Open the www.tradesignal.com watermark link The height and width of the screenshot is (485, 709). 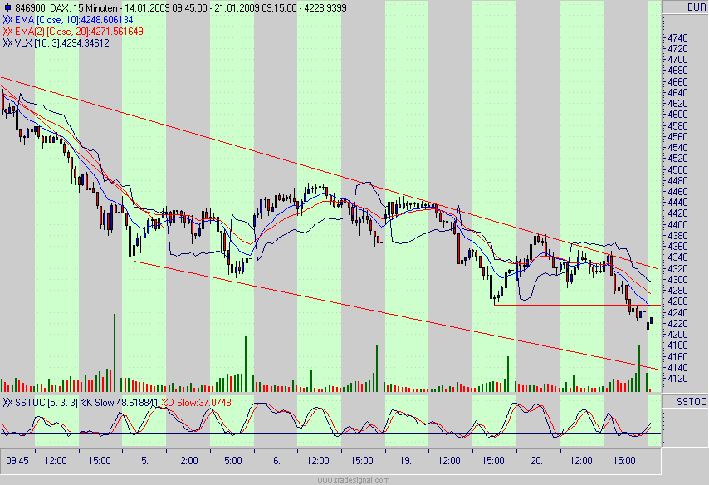coord(354,478)
